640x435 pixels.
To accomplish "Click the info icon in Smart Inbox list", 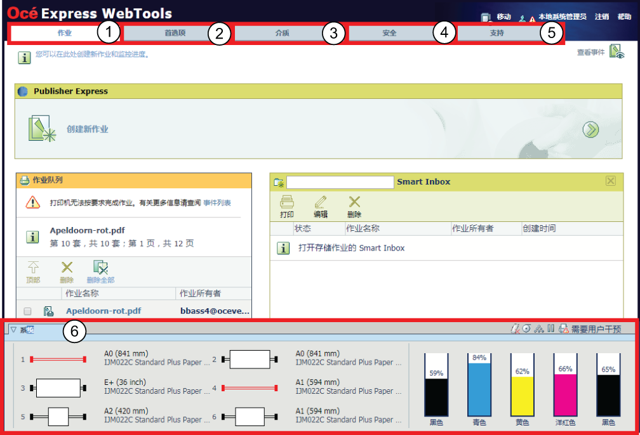I will point(283,248).
